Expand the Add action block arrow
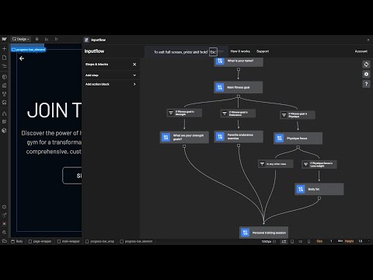 tap(134, 84)
